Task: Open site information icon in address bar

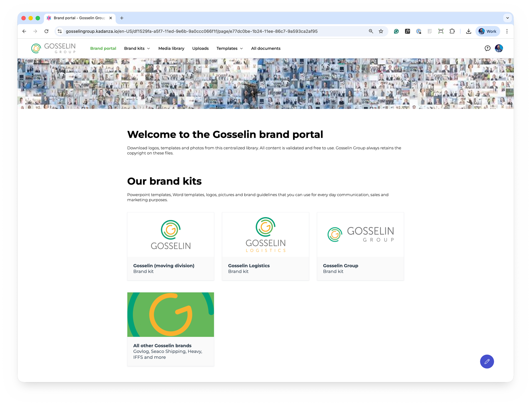Action: (60, 31)
